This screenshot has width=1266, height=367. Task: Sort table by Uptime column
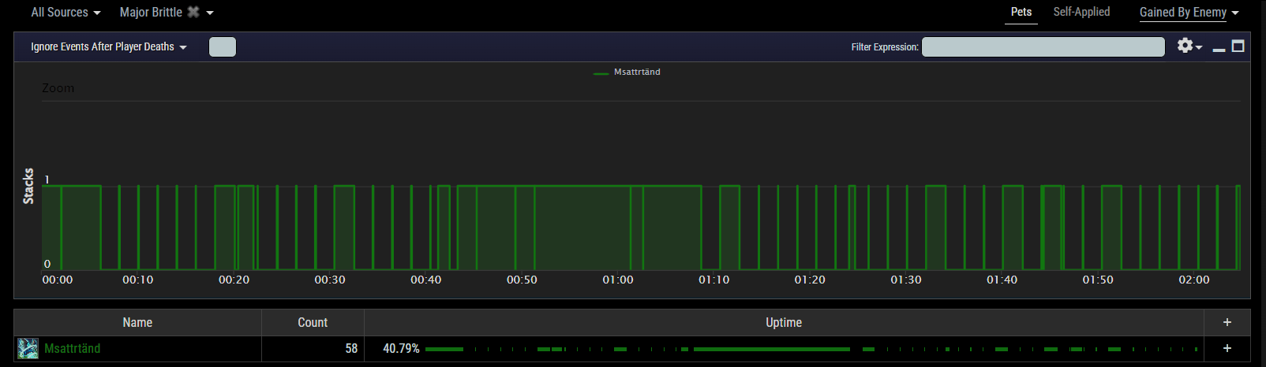click(x=784, y=323)
